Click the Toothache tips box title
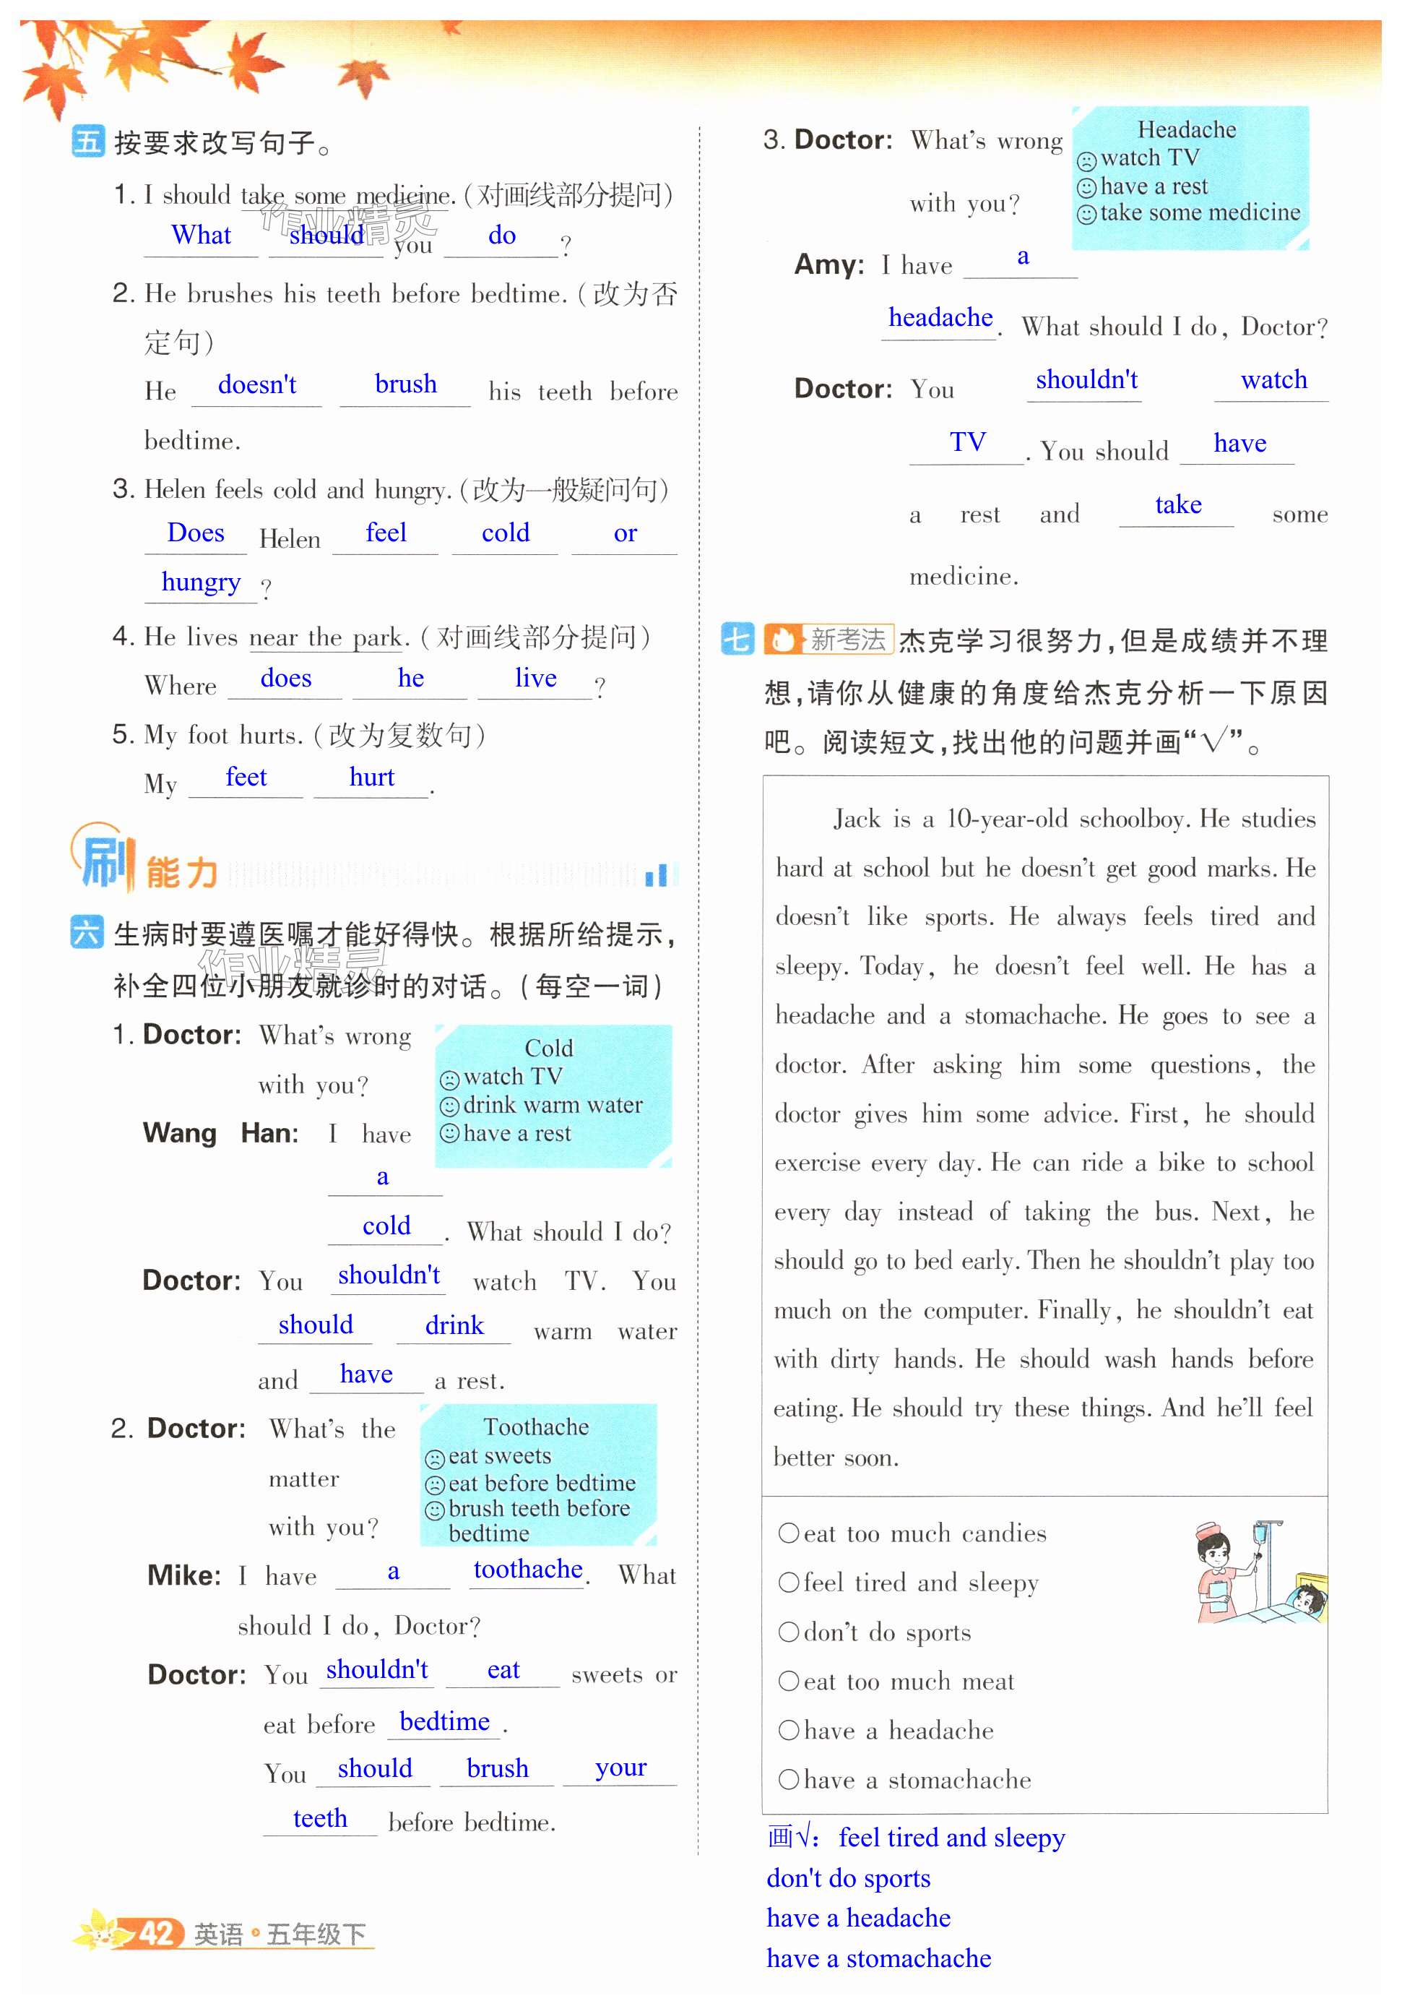 536,1427
